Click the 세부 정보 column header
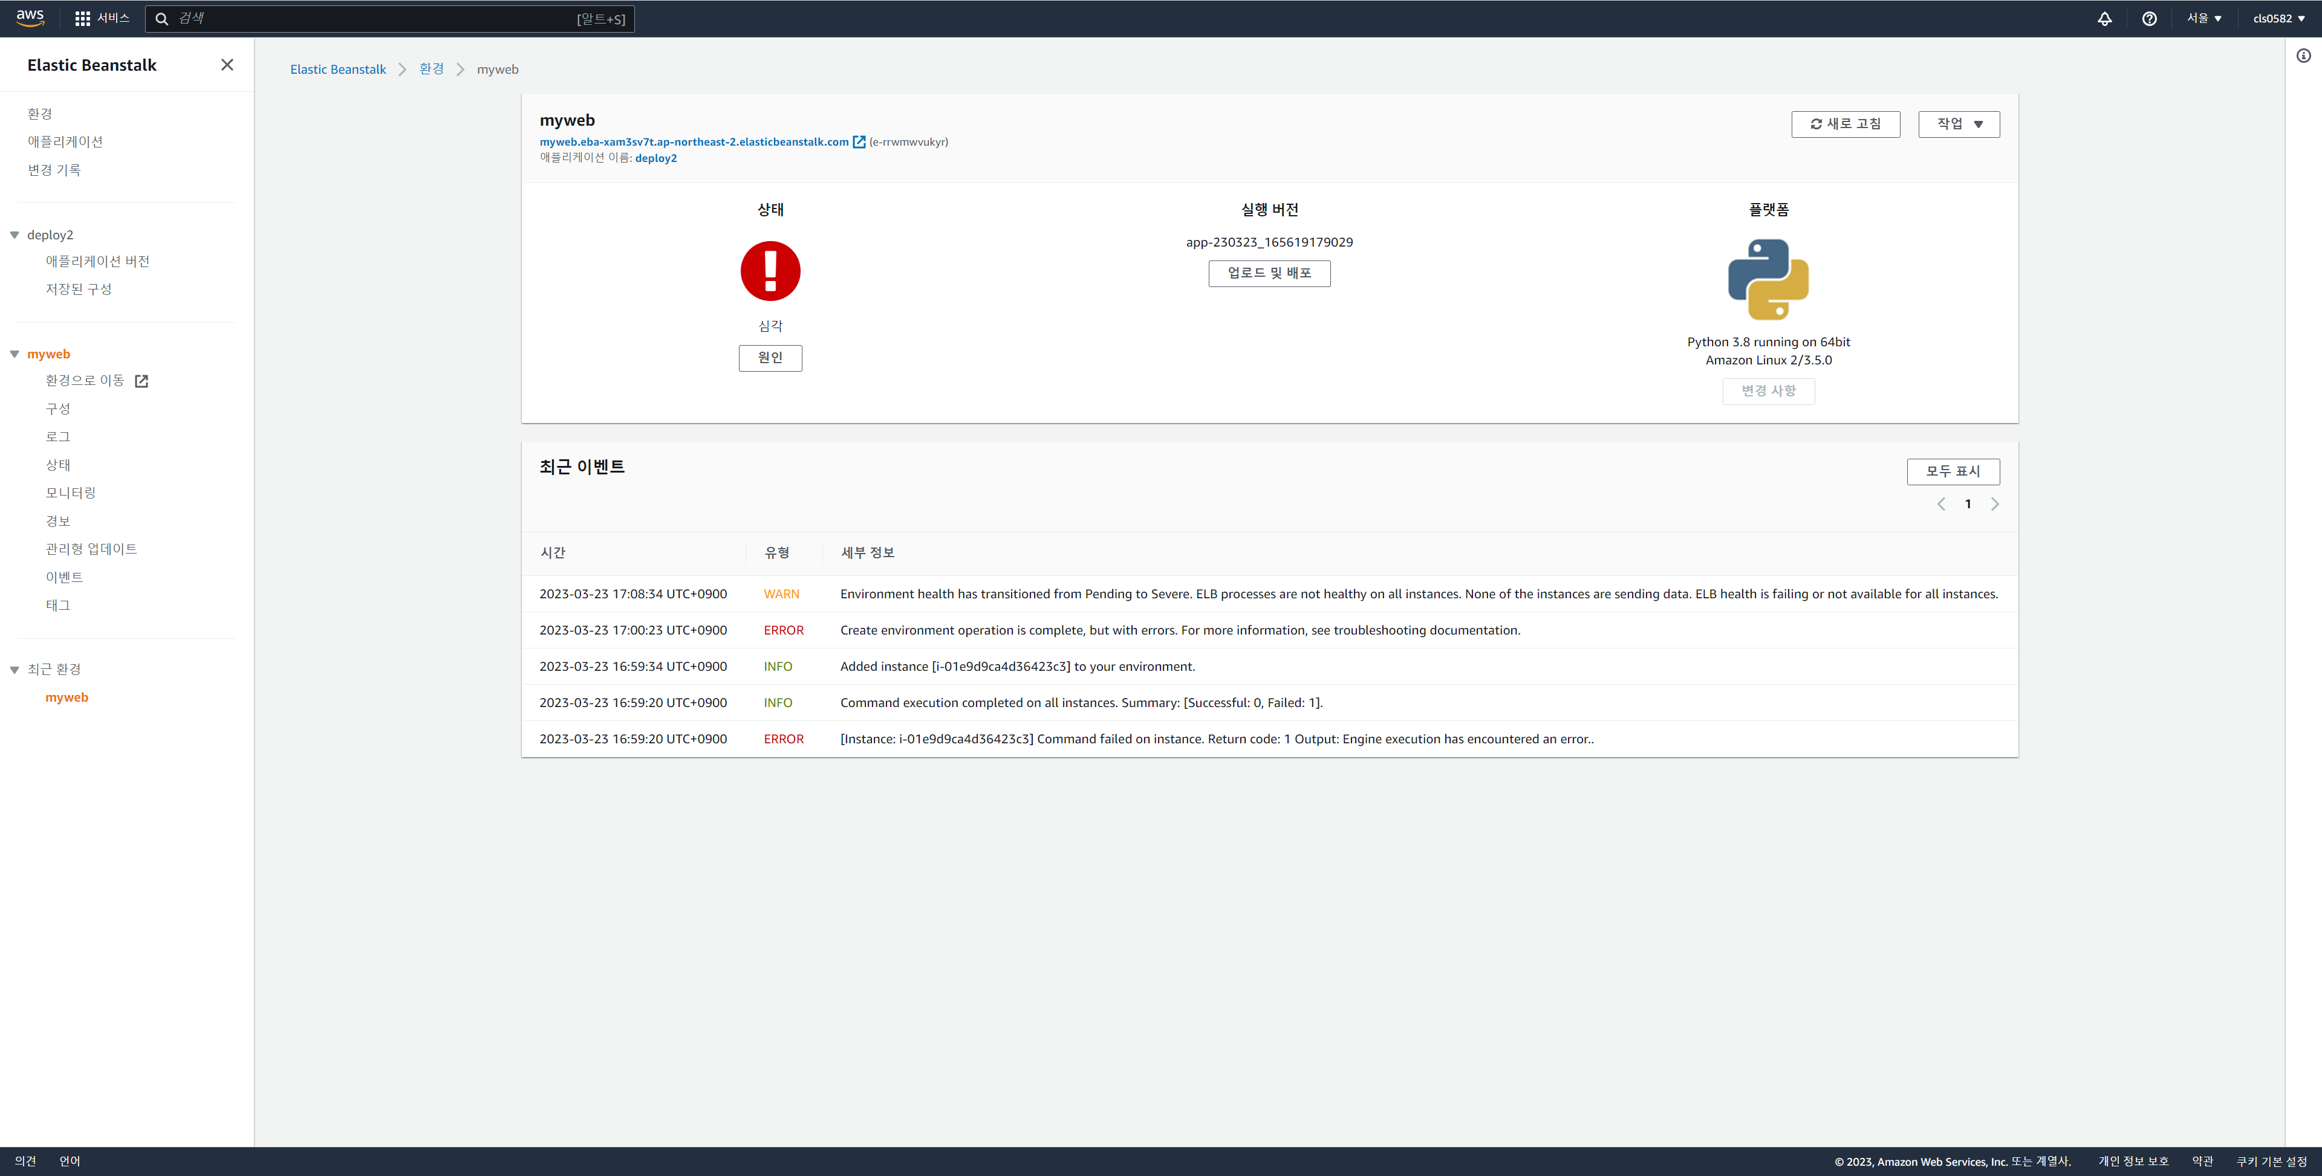This screenshot has height=1176, width=2322. (867, 554)
